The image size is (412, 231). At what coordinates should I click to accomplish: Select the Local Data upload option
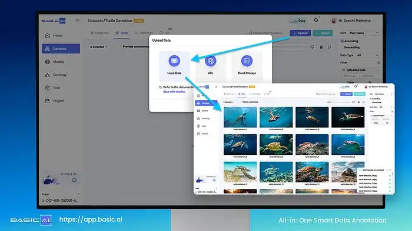point(174,66)
